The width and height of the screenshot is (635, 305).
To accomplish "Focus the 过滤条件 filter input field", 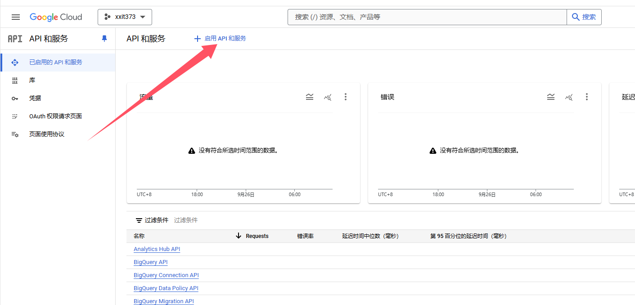I will pyautogui.click(x=186, y=220).
